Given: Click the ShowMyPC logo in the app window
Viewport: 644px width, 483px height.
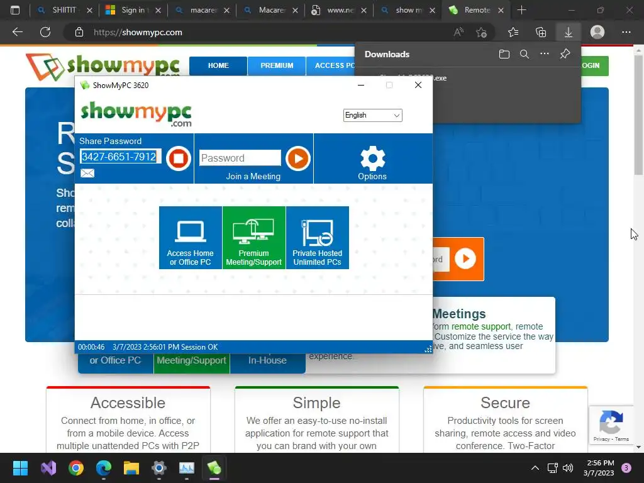Looking at the screenshot, I should point(136,114).
